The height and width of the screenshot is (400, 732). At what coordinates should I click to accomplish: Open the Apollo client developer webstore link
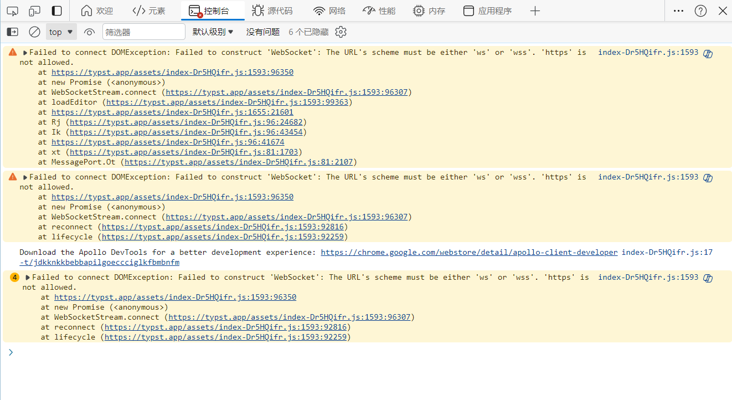tap(469, 252)
